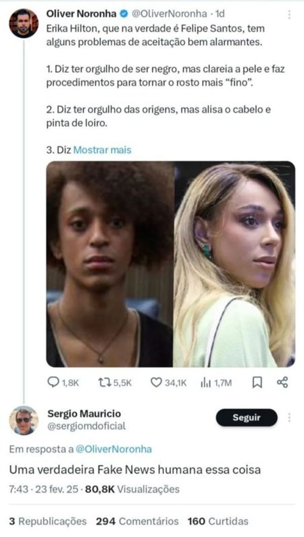Image resolution: width=304 pixels, height=537 pixels.
Task: Click the reply comment icon under the post
Action: click(53, 383)
